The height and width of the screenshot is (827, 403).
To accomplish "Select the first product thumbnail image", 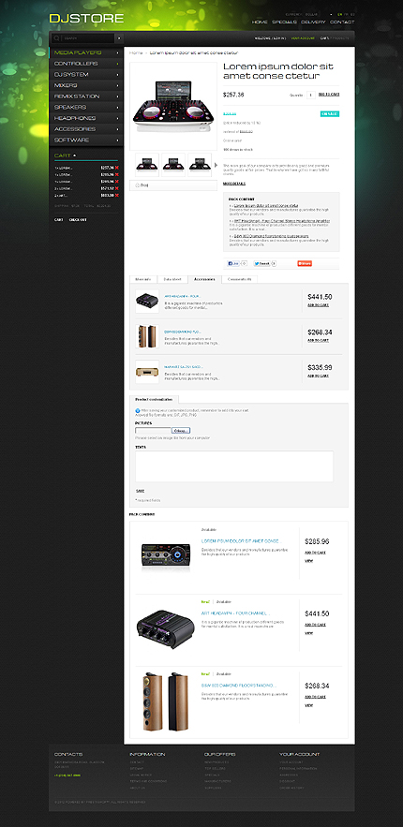I will click(147, 165).
